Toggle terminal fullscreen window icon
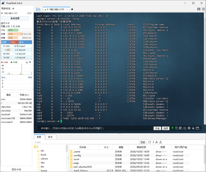 point(197,128)
